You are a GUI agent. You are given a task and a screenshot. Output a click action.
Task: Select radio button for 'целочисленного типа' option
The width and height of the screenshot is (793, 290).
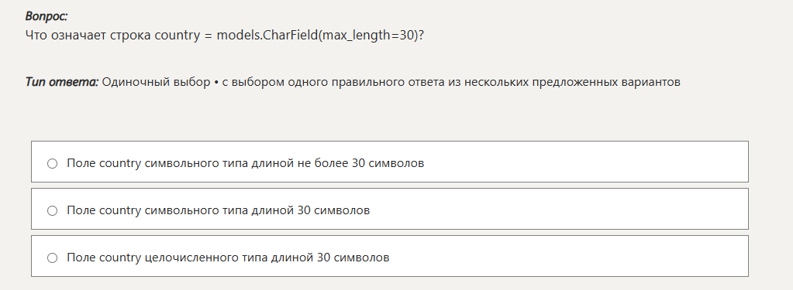[52, 258]
